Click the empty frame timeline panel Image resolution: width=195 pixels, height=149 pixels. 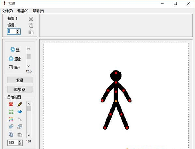(x=116, y=25)
